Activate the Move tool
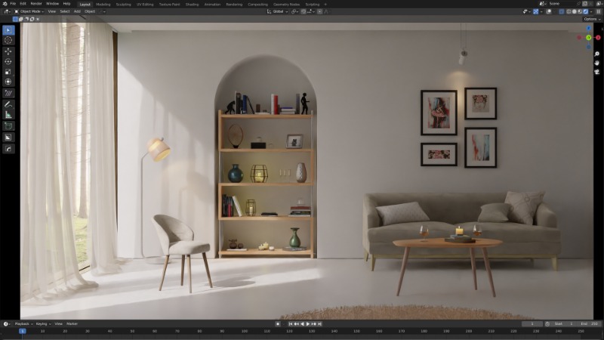 (x=8, y=51)
